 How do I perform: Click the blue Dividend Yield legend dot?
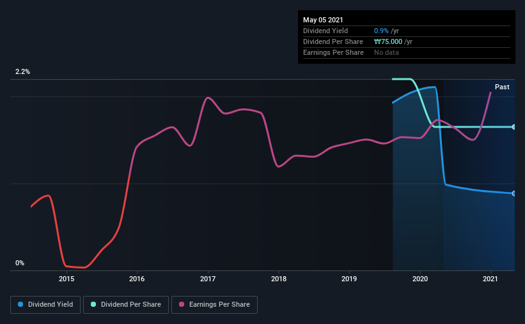[20, 304]
